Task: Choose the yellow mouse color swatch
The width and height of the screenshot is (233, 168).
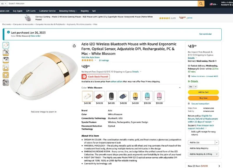Action: [x=135, y=96]
